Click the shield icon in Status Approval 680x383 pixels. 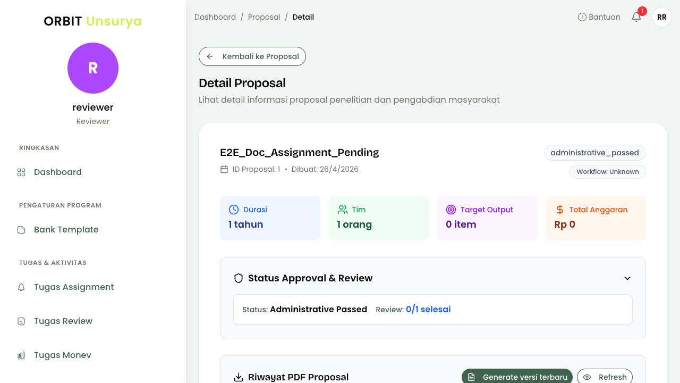tap(239, 278)
